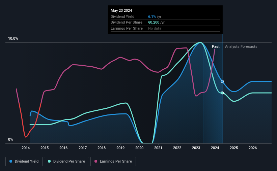
Task: Click the 2023 x-axis label
Action: 196,148
